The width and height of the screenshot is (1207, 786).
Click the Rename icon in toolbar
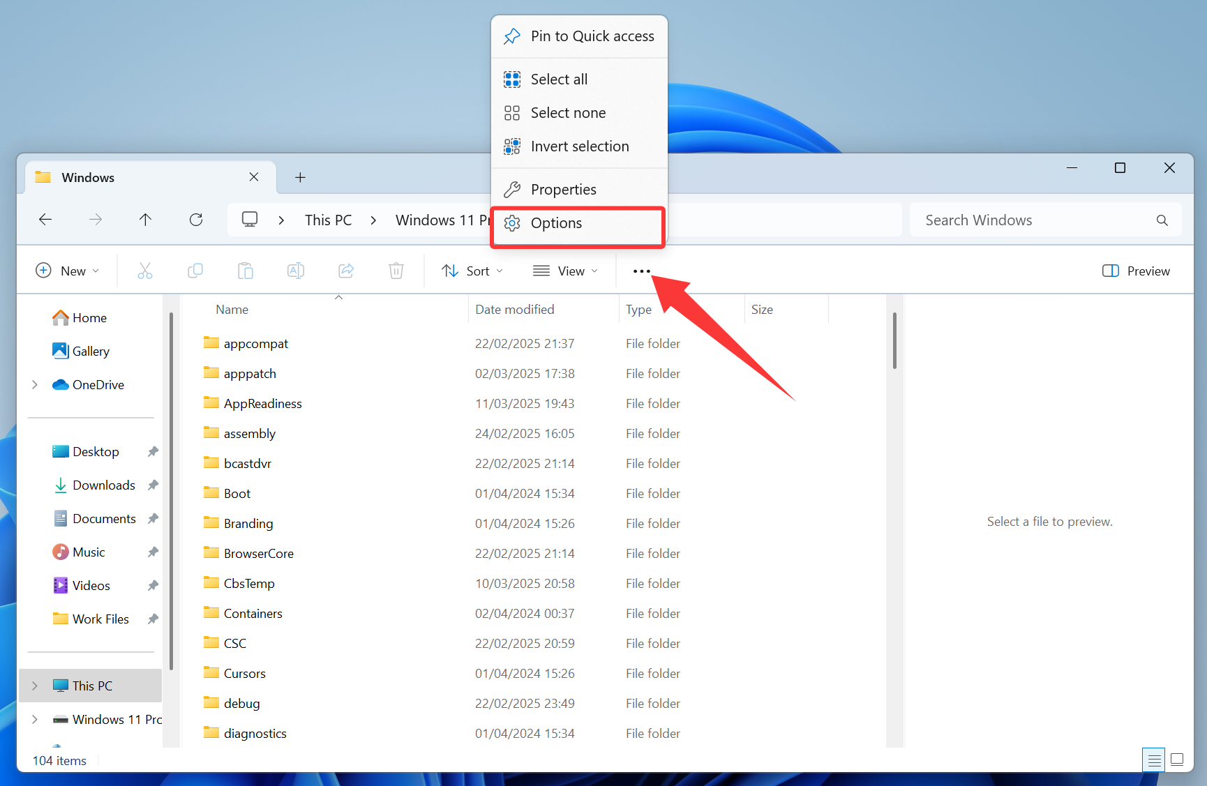click(296, 271)
